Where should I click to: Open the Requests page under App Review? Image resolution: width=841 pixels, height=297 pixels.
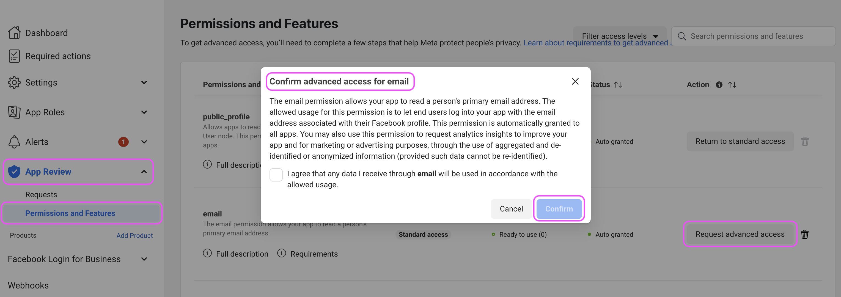coord(41,194)
